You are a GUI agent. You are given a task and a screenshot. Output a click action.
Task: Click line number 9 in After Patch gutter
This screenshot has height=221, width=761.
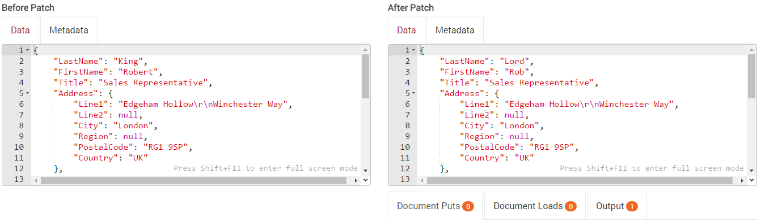(407, 136)
